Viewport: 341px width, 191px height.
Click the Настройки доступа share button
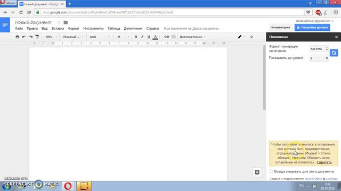click(312, 28)
